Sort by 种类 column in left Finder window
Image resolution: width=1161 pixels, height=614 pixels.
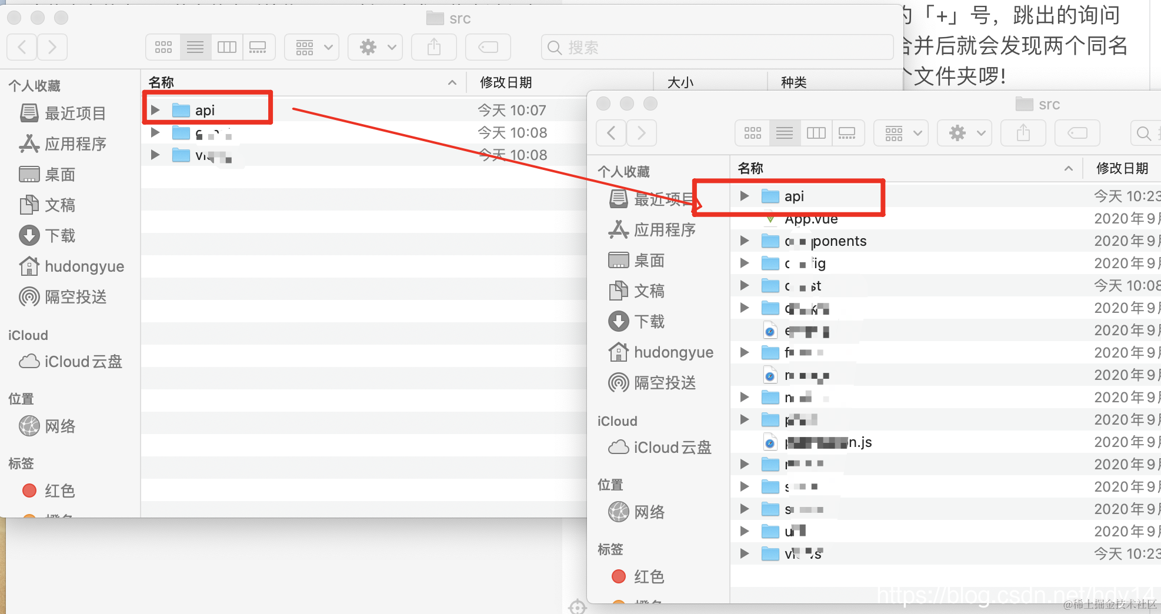click(835, 82)
